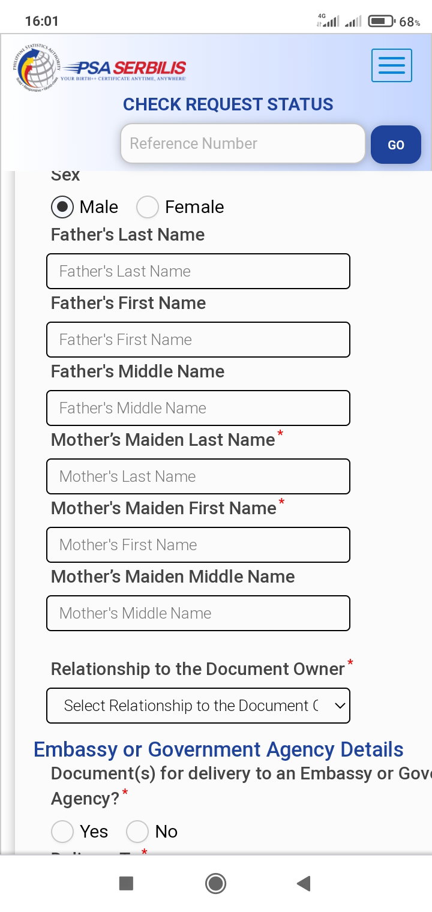Focus the Mother's Last Name field

198,476
